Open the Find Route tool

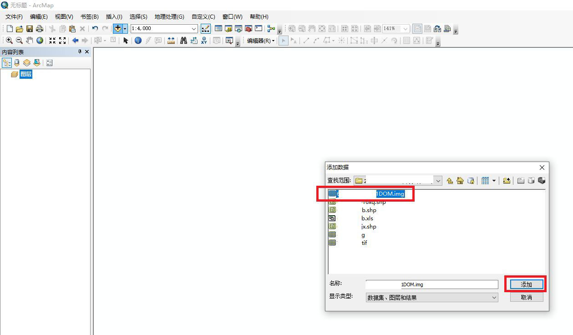194,41
